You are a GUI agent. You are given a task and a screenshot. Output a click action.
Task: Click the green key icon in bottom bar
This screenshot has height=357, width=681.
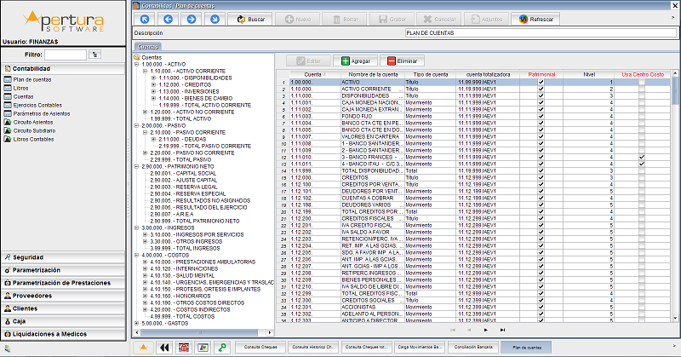(x=222, y=348)
